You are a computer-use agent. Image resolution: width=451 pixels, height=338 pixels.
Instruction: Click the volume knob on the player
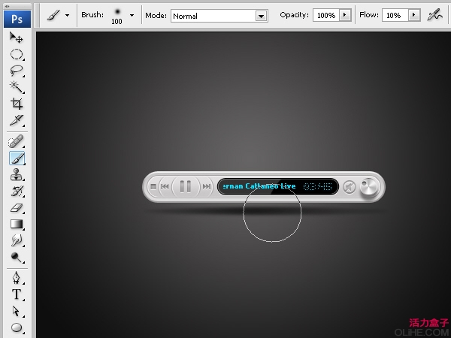point(369,187)
